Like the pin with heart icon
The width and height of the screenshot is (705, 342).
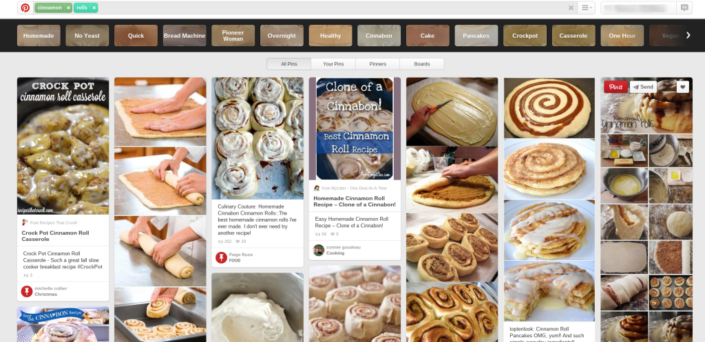[x=682, y=87]
